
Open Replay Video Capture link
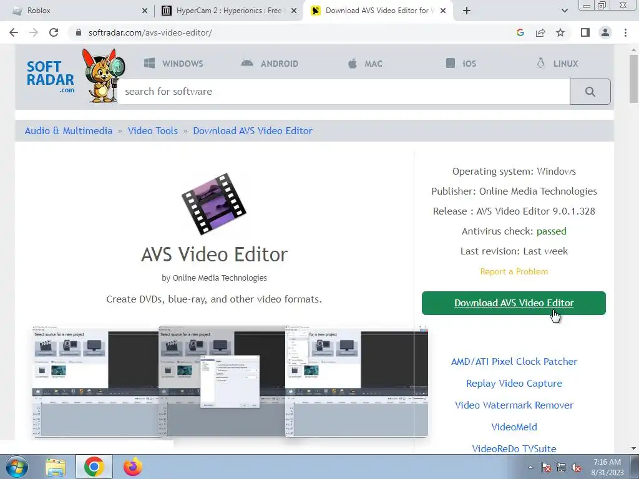click(514, 384)
